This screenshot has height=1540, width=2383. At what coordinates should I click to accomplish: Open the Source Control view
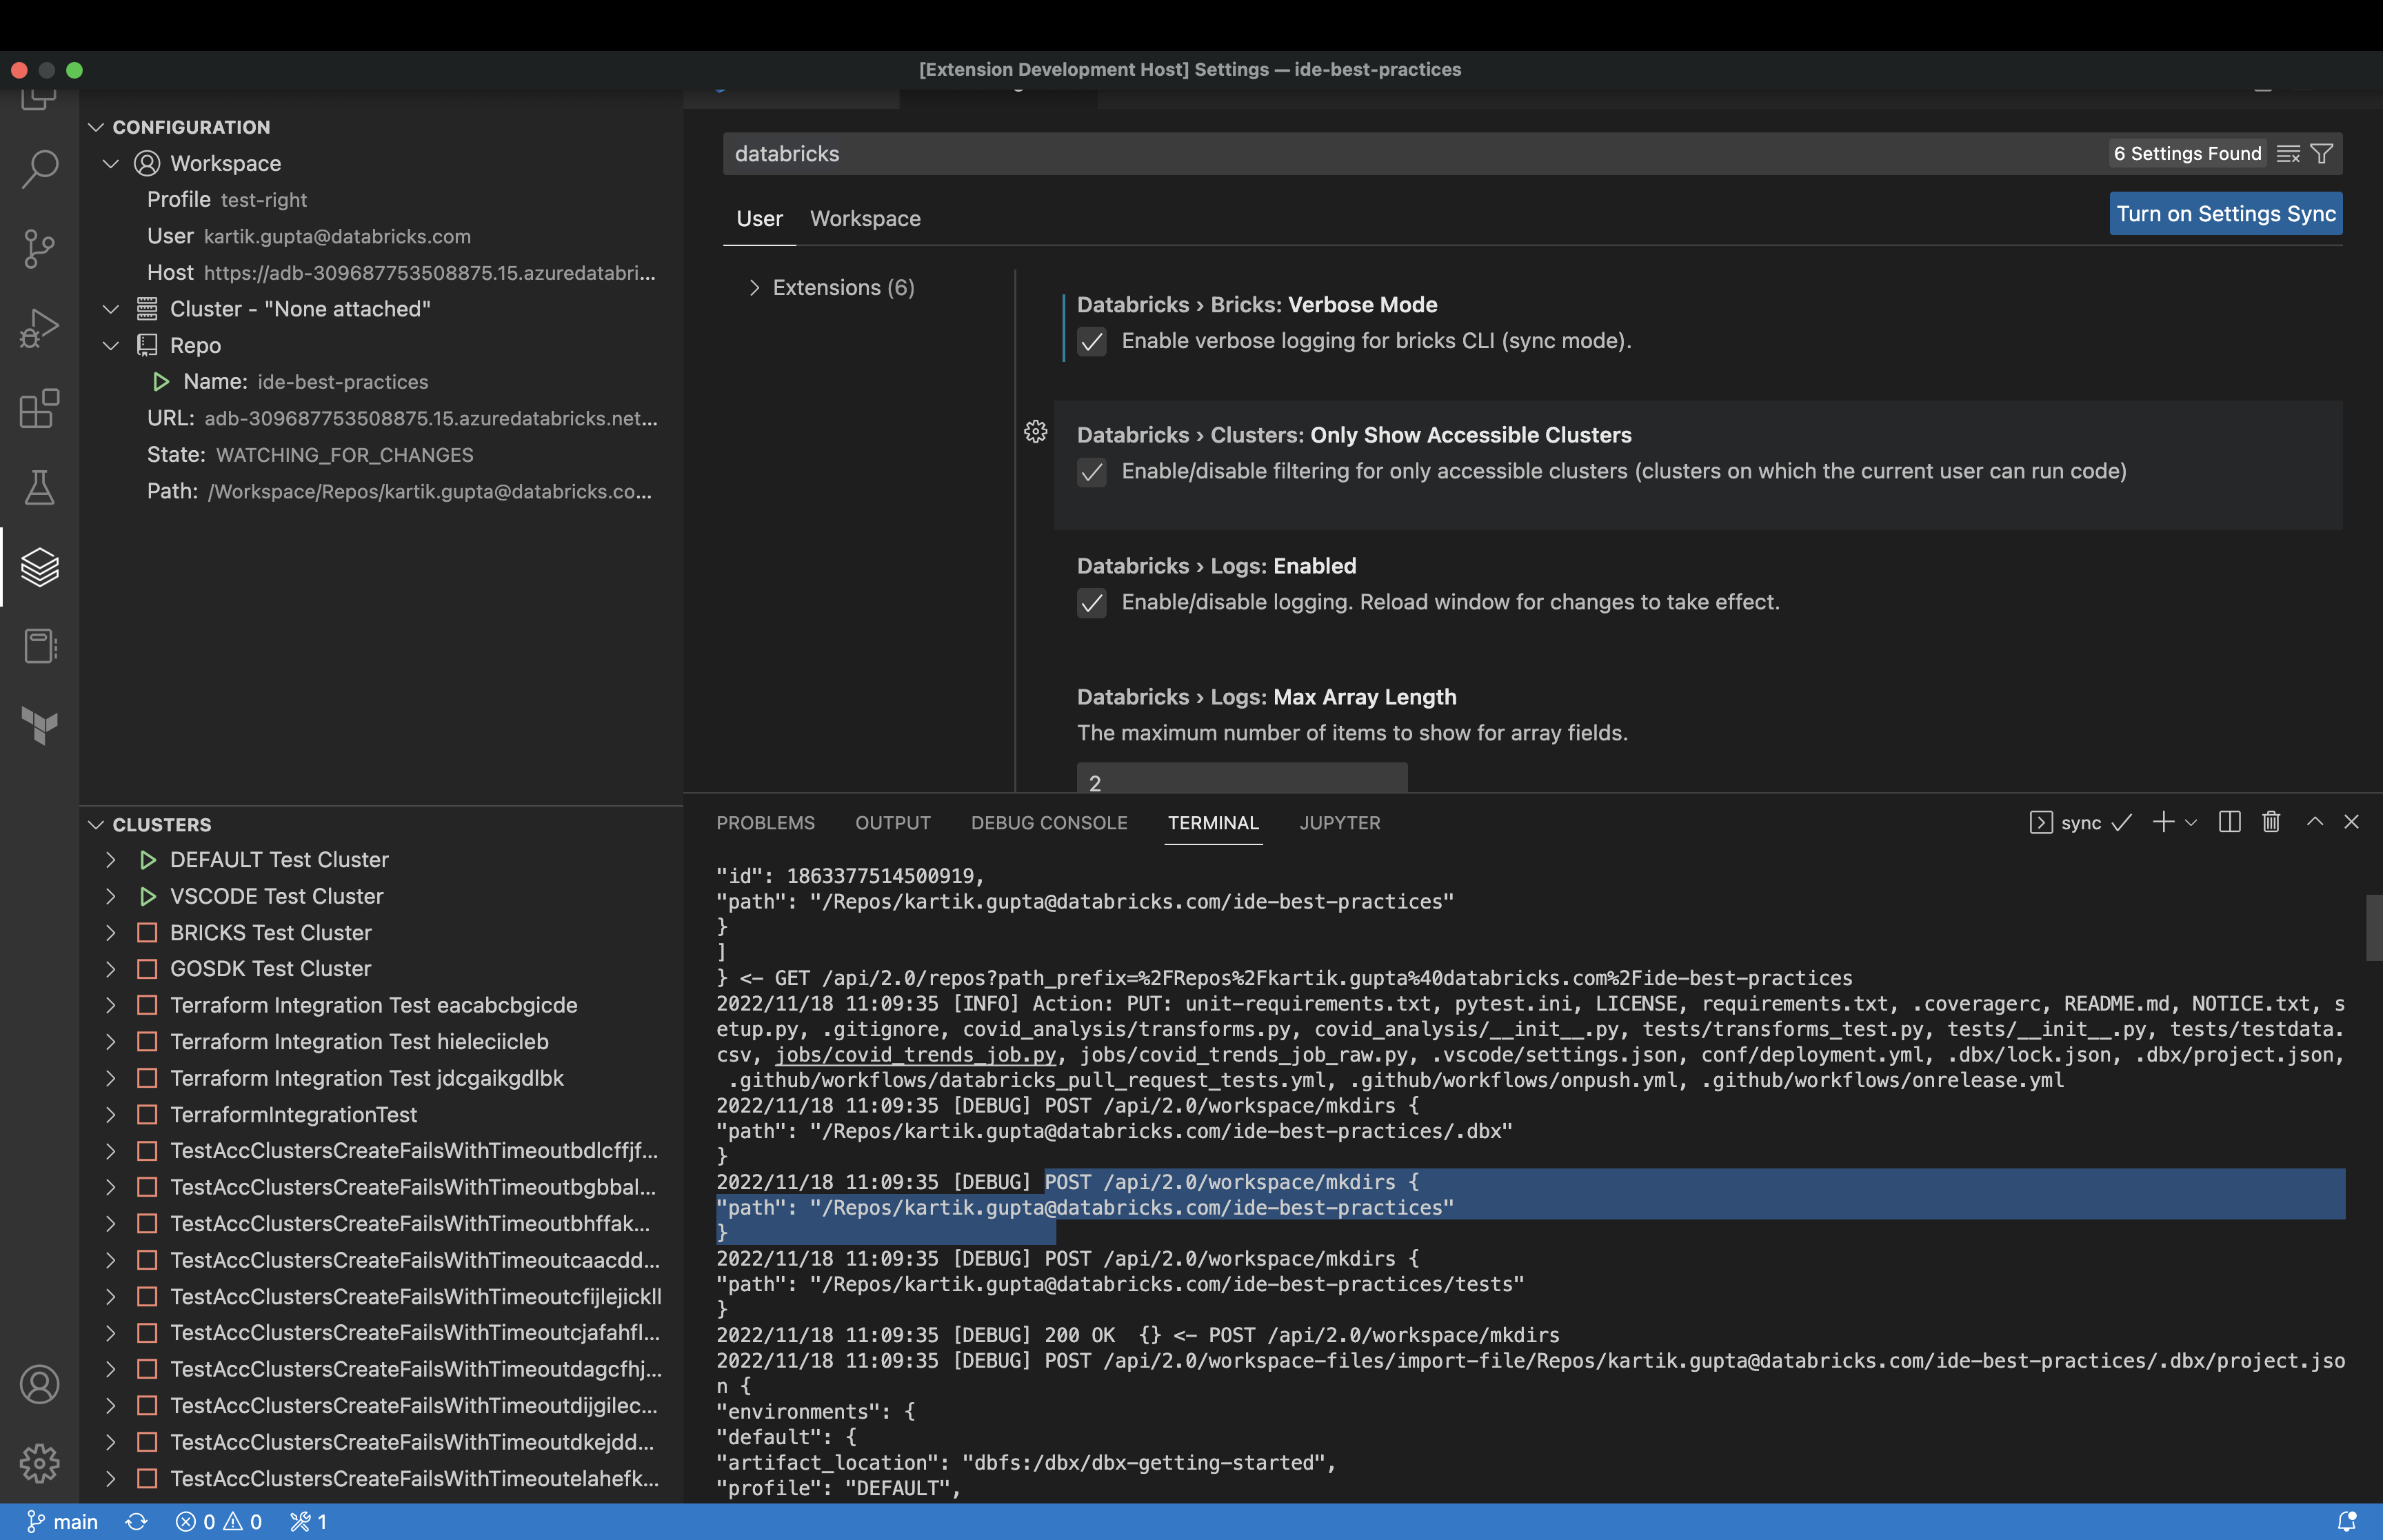click(39, 248)
